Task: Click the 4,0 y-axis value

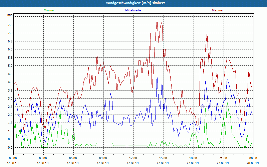Action: click(x=10, y=82)
